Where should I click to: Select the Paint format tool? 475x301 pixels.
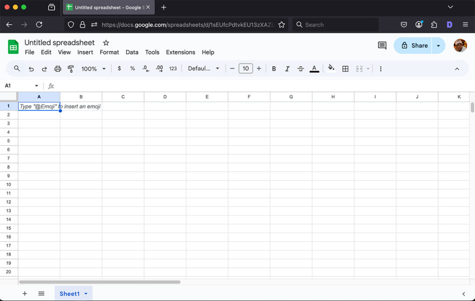71,68
